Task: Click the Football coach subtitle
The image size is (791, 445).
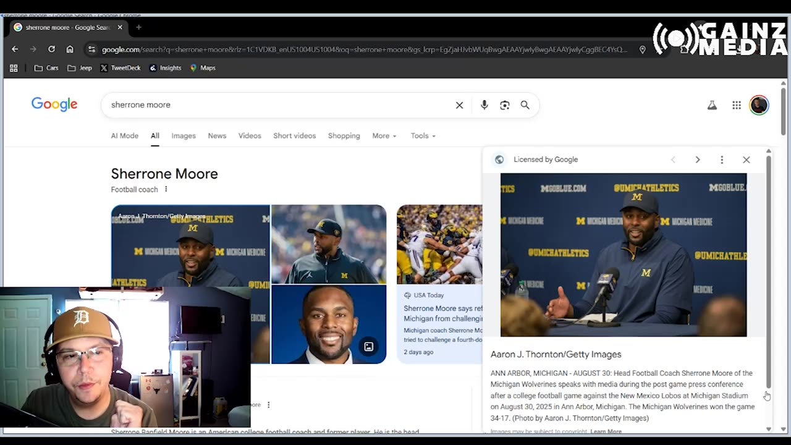Action: click(134, 190)
